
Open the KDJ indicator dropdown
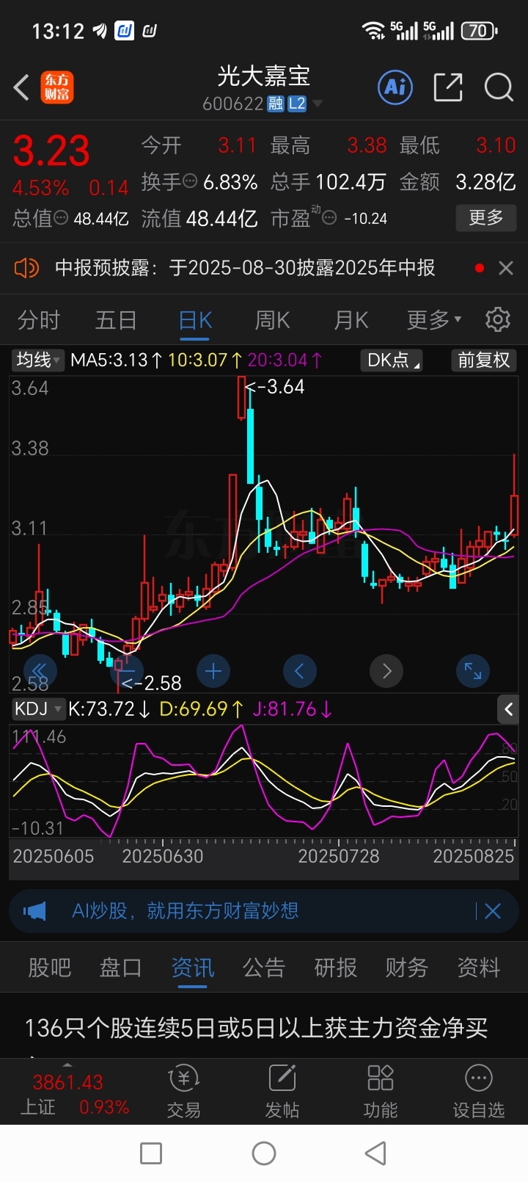tap(38, 709)
